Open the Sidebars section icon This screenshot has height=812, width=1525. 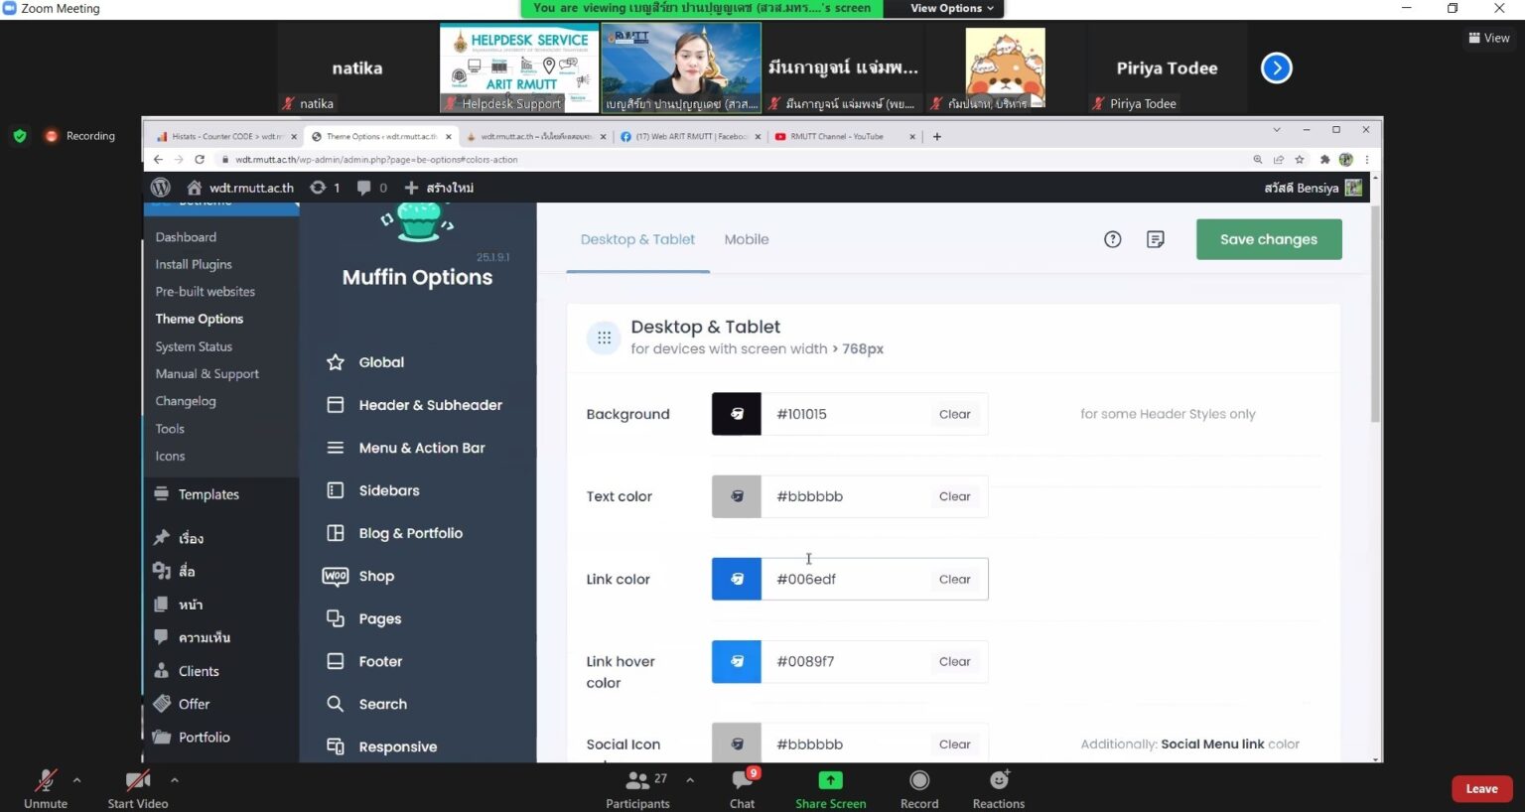[336, 490]
